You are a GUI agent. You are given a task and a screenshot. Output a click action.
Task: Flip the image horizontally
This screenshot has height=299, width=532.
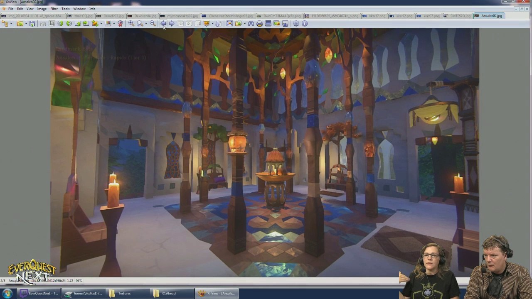pos(86,24)
